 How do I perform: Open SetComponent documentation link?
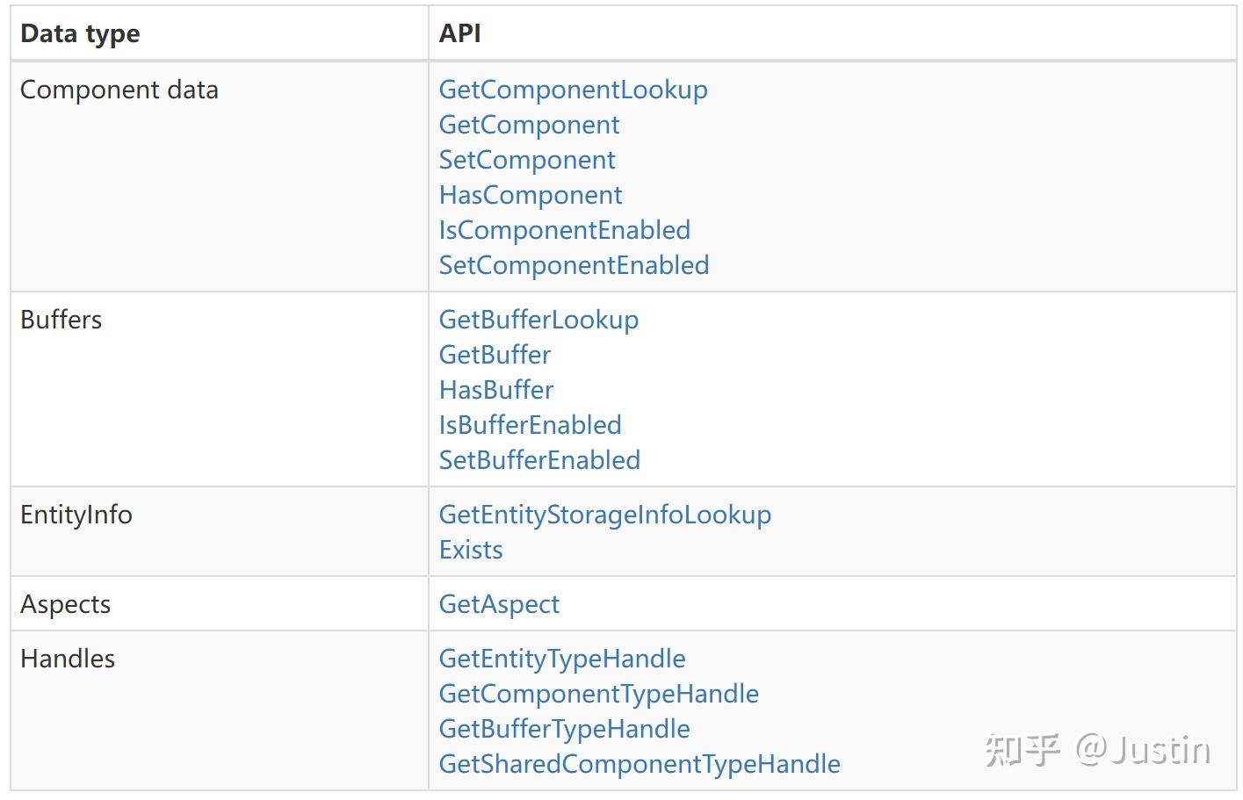click(x=527, y=160)
